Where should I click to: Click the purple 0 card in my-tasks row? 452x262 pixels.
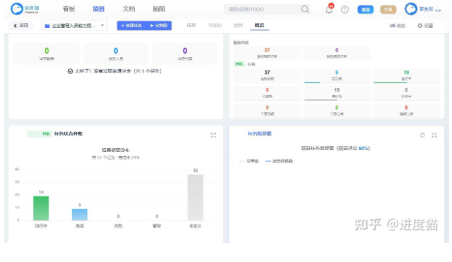point(336,52)
